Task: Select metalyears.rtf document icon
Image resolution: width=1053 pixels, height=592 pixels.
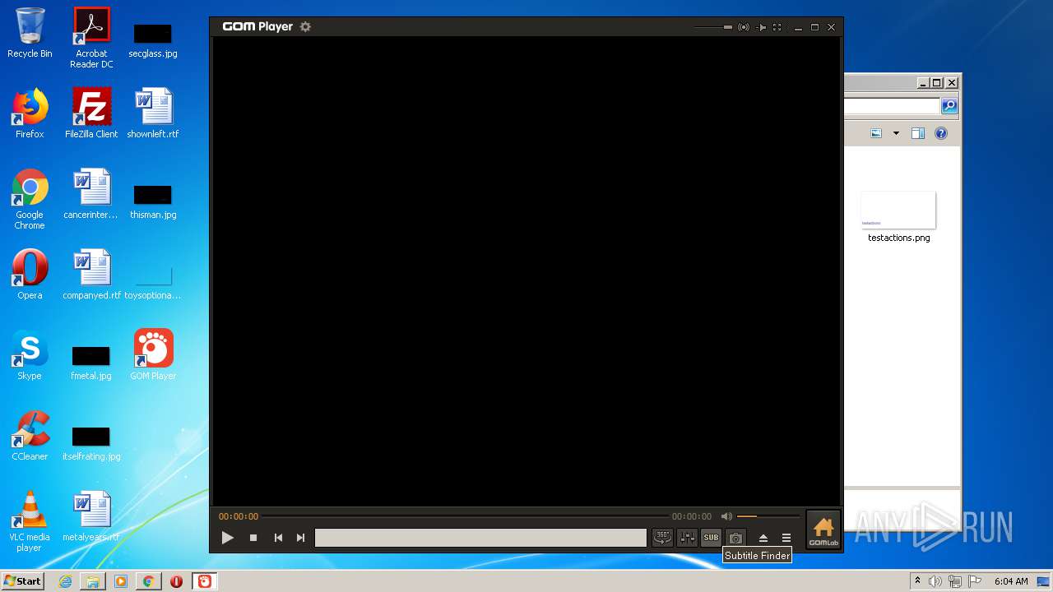Action: coord(91,518)
